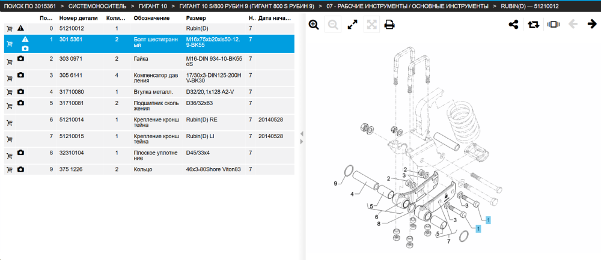Go to next diagram with right arrow
Viewport: 601px width, 260px height.
(x=592, y=25)
